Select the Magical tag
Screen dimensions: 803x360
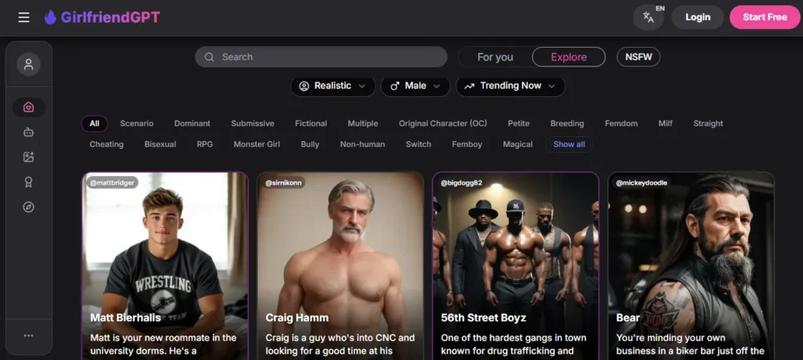pos(518,144)
